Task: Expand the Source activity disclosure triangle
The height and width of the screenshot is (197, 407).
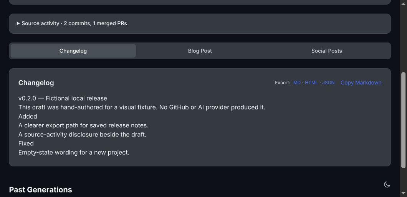Action: coord(18,23)
